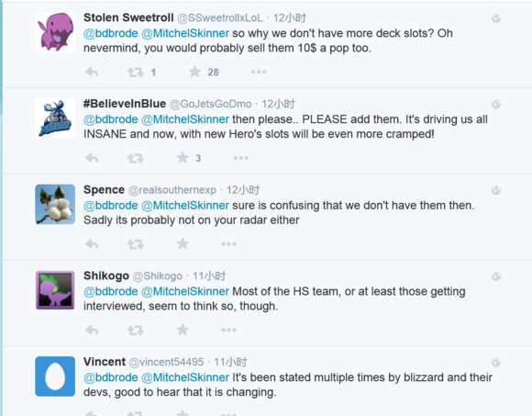Retweet Spence's radar tweet
This screenshot has width=532, height=416.
click(x=136, y=244)
